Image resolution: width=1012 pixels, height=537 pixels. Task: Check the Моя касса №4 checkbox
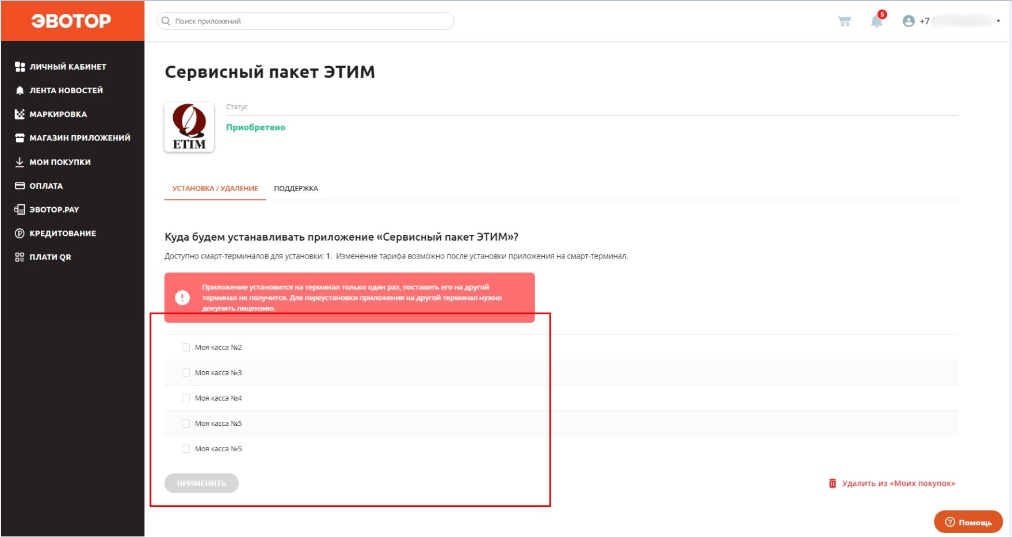click(186, 398)
